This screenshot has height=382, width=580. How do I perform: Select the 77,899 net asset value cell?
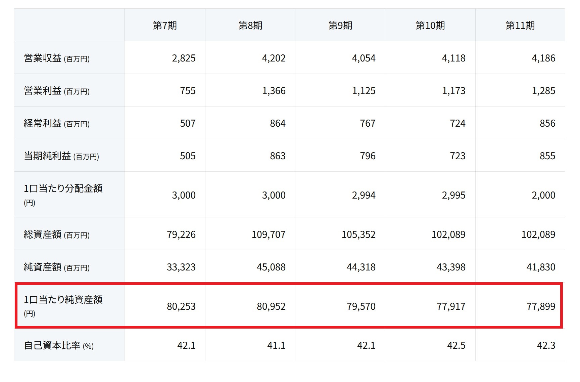540,306
